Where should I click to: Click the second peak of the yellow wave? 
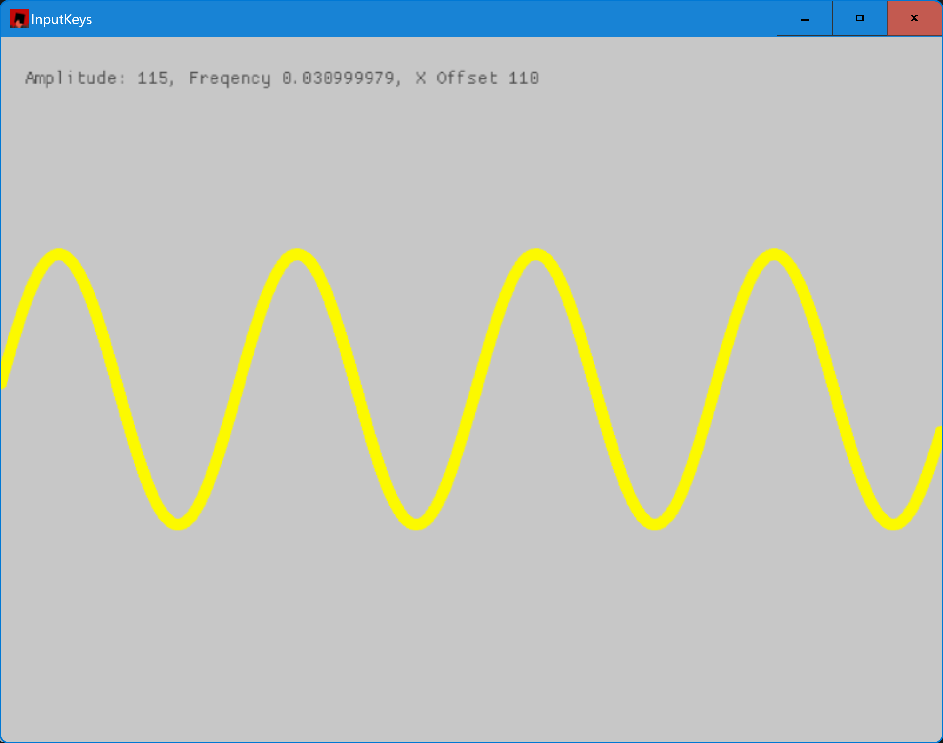(x=297, y=254)
